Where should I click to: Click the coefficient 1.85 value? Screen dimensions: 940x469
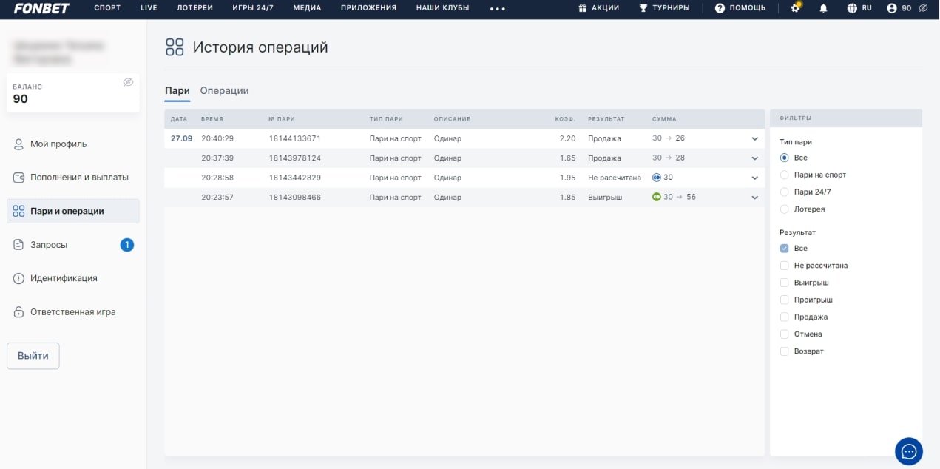point(567,198)
